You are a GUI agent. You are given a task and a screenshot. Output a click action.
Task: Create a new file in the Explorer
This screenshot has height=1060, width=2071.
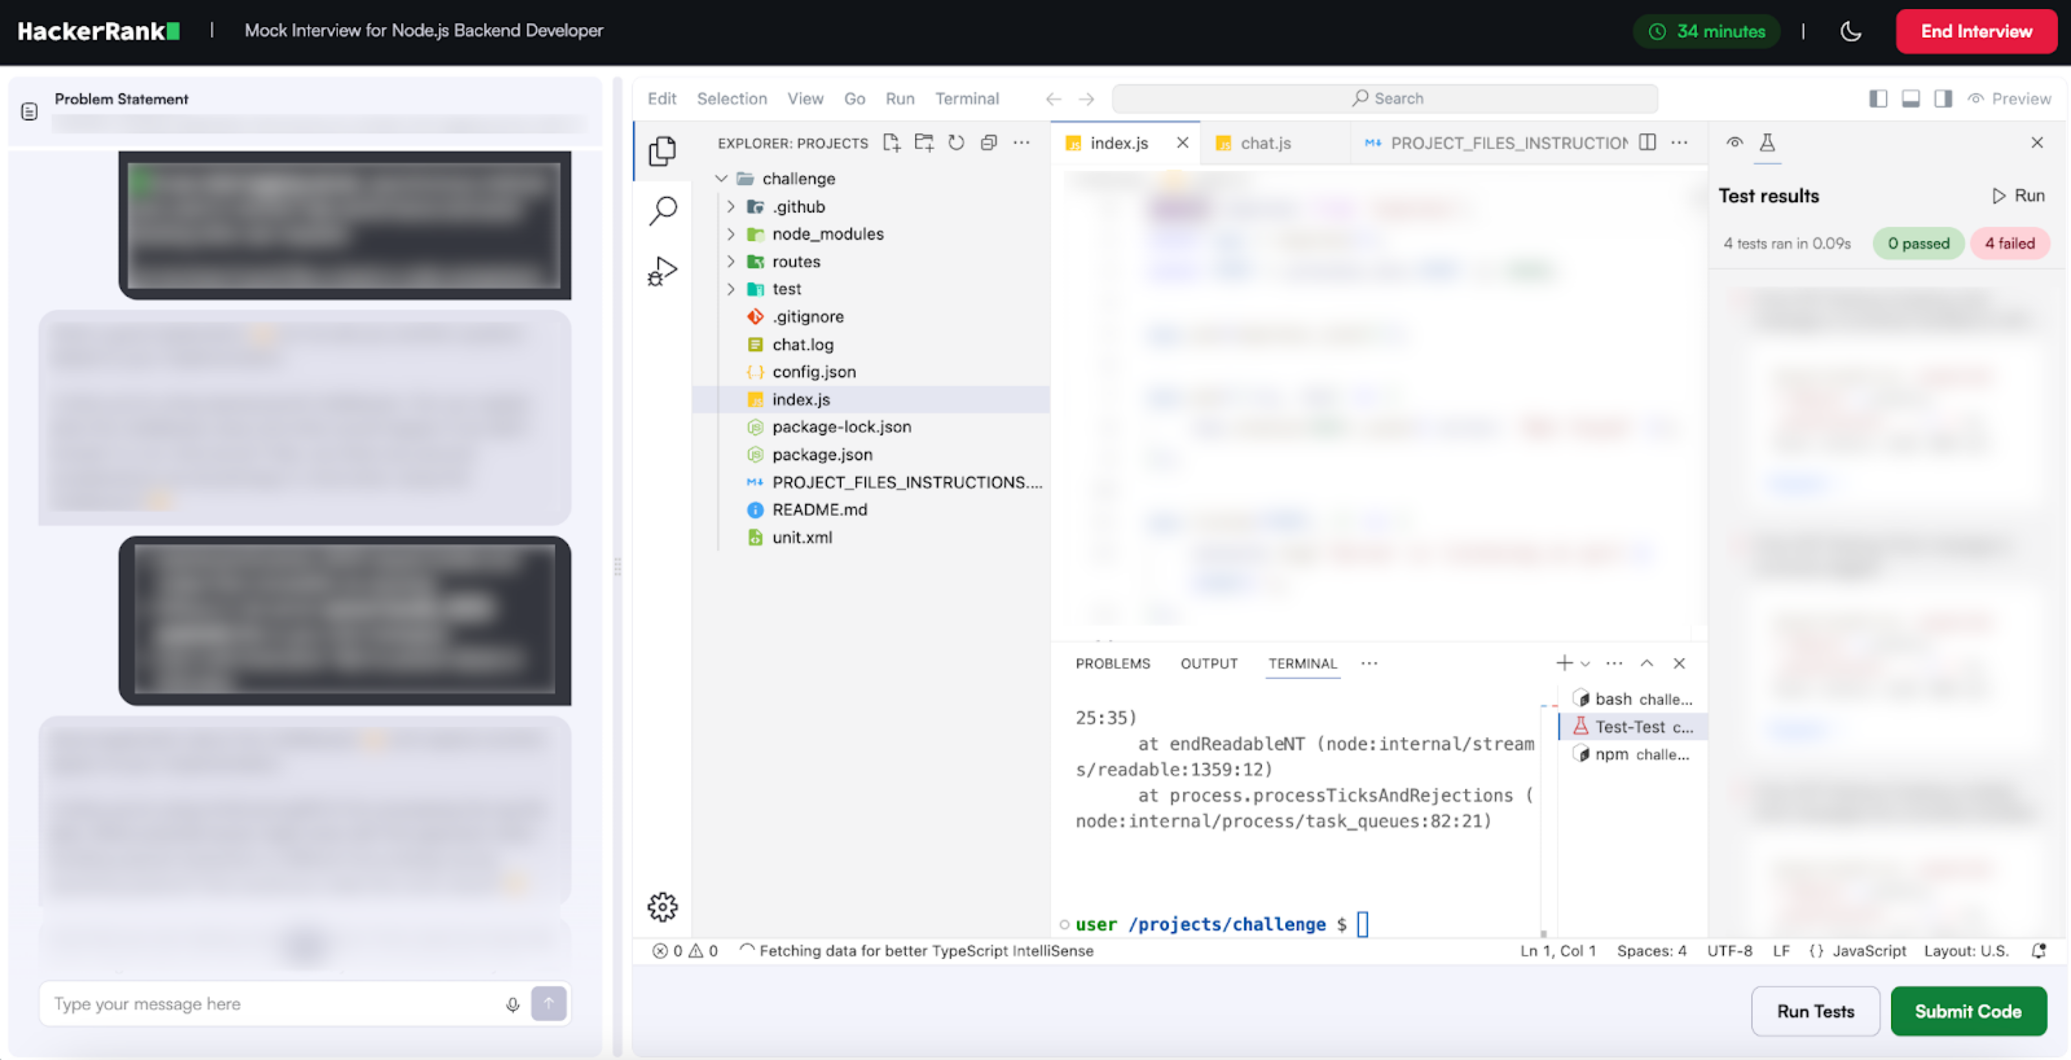(x=892, y=142)
